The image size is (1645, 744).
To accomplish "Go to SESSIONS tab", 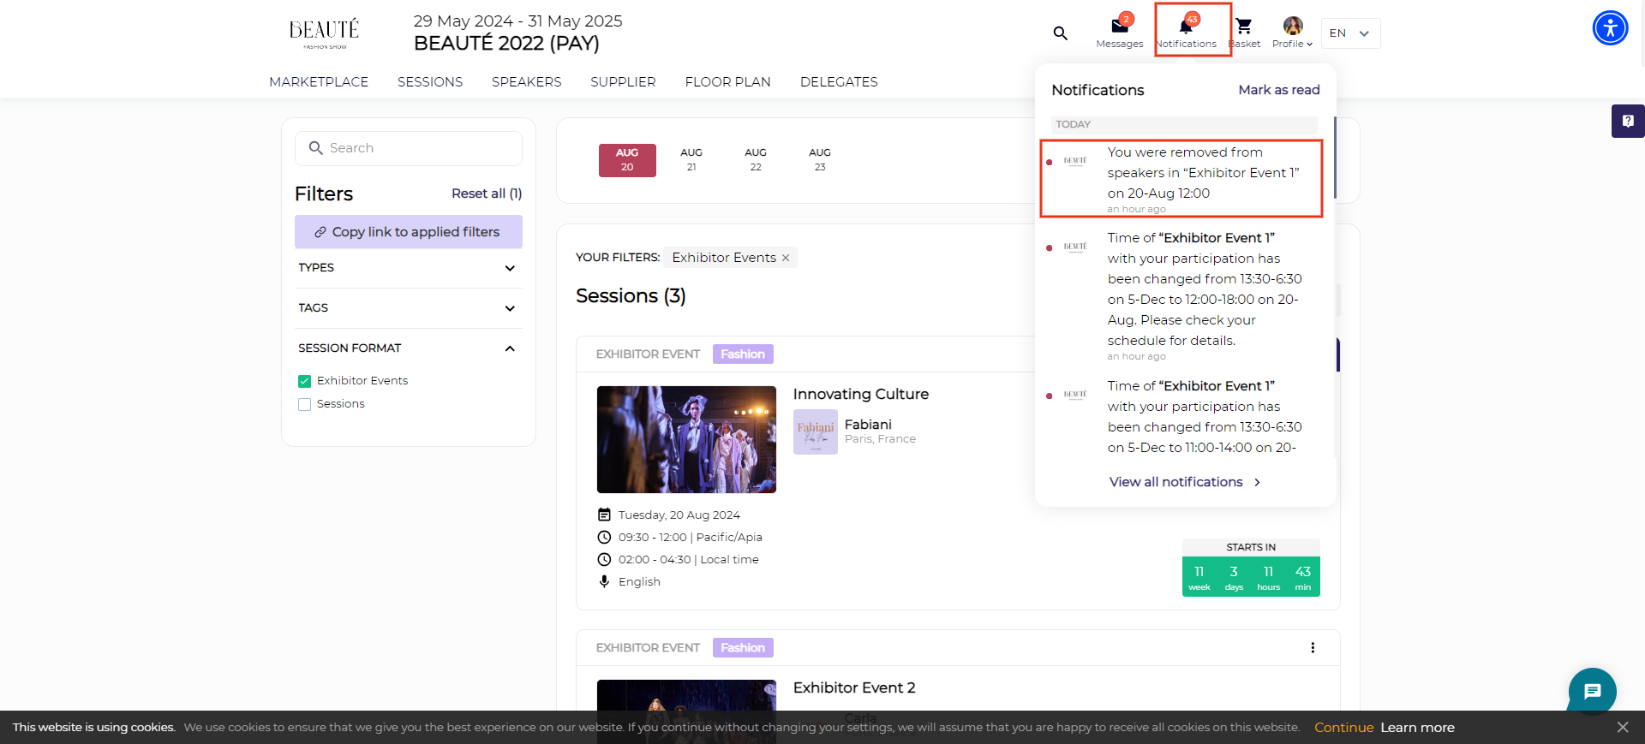I will coord(430,82).
